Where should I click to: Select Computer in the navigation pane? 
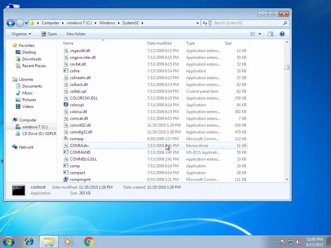click(28, 120)
